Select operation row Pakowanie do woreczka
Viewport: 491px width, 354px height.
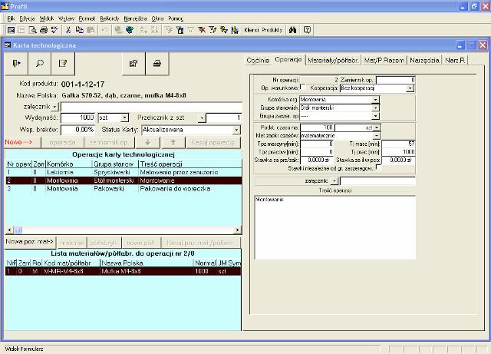(124, 189)
